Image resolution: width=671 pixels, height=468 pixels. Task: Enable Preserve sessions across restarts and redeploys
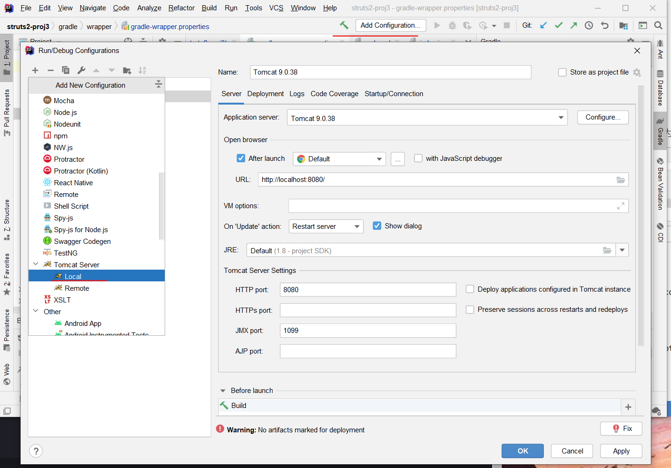point(470,309)
